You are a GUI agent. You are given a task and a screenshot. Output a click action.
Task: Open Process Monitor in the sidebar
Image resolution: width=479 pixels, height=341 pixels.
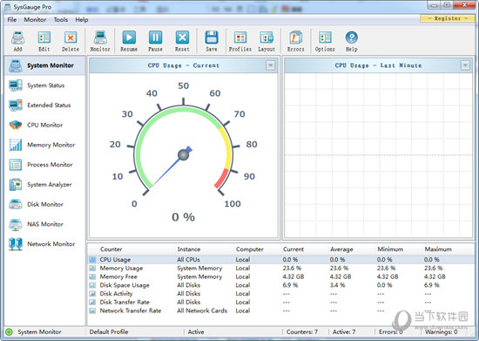(x=45, y=165)
